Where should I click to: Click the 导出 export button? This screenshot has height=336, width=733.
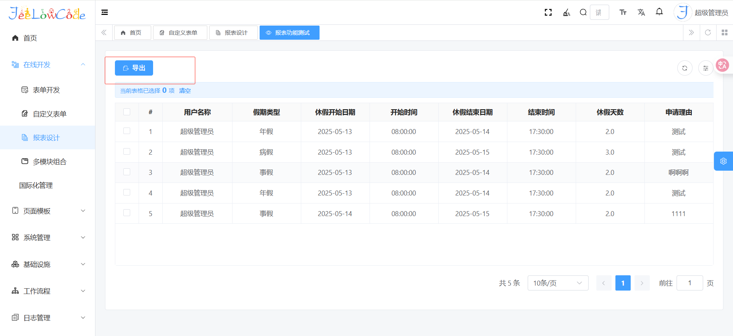click(x=134, y=68)
